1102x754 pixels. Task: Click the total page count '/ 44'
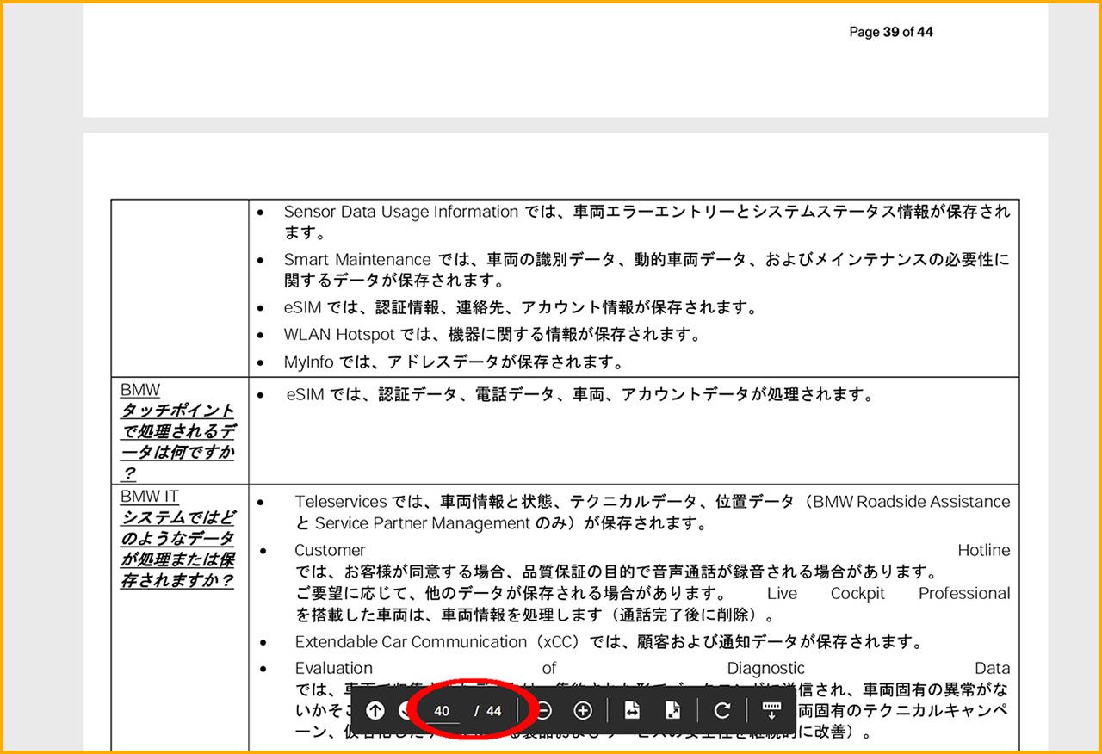[x=488, y=711]
